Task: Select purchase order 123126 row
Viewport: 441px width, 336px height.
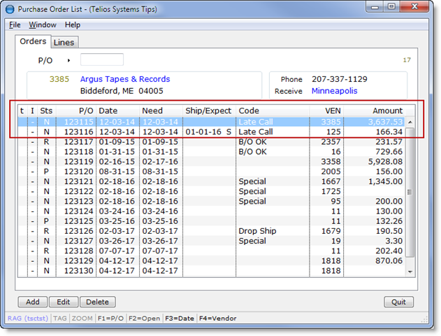Action: click(x=210, y=231)
